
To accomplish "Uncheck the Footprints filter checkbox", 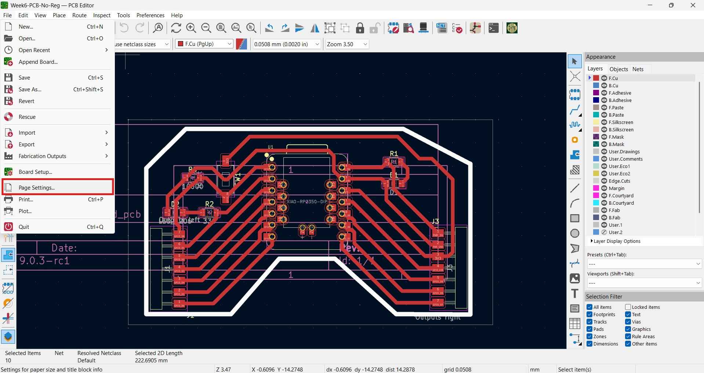I will click(x=589, y=314).
